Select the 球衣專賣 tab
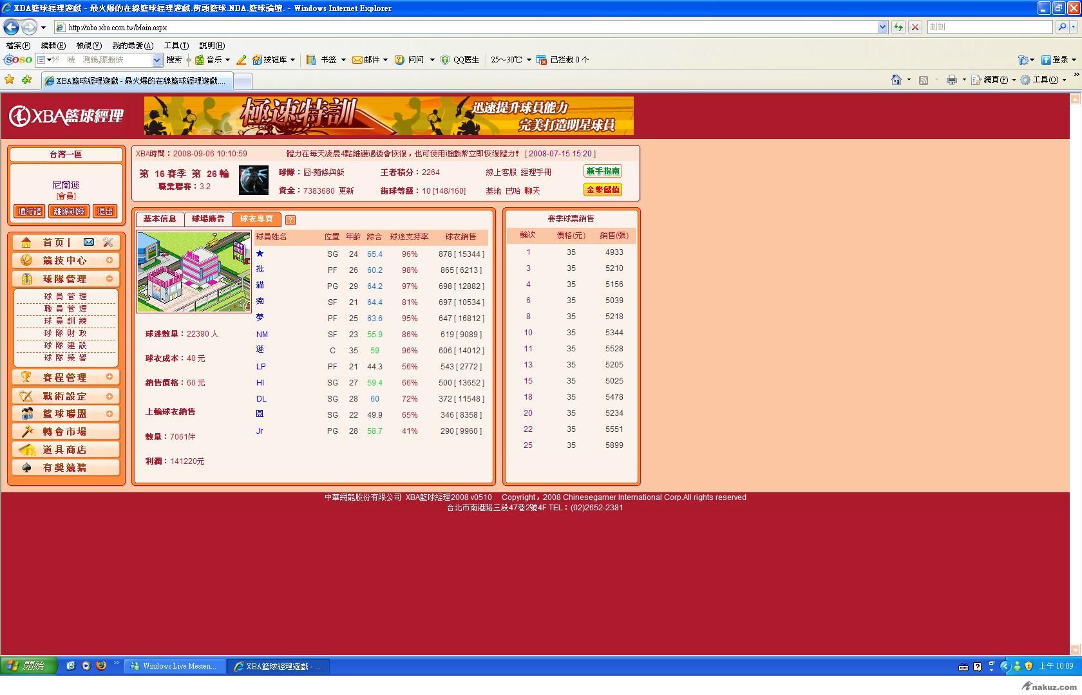1082x695 pixels. tap(256, 219)
